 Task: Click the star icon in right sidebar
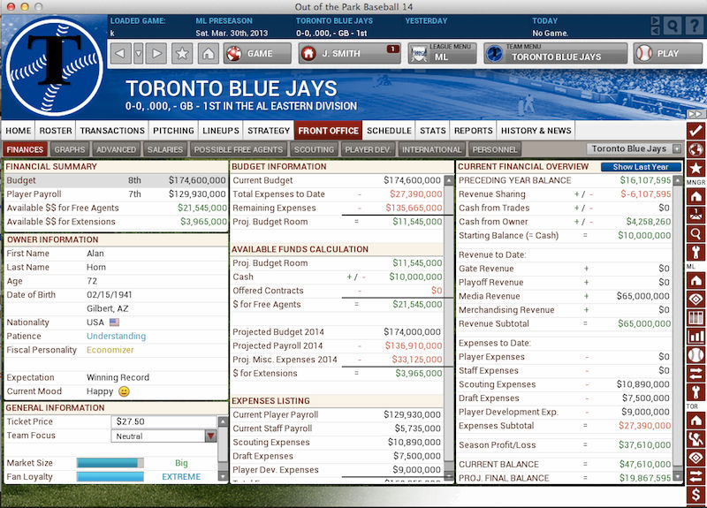[696, 168]
